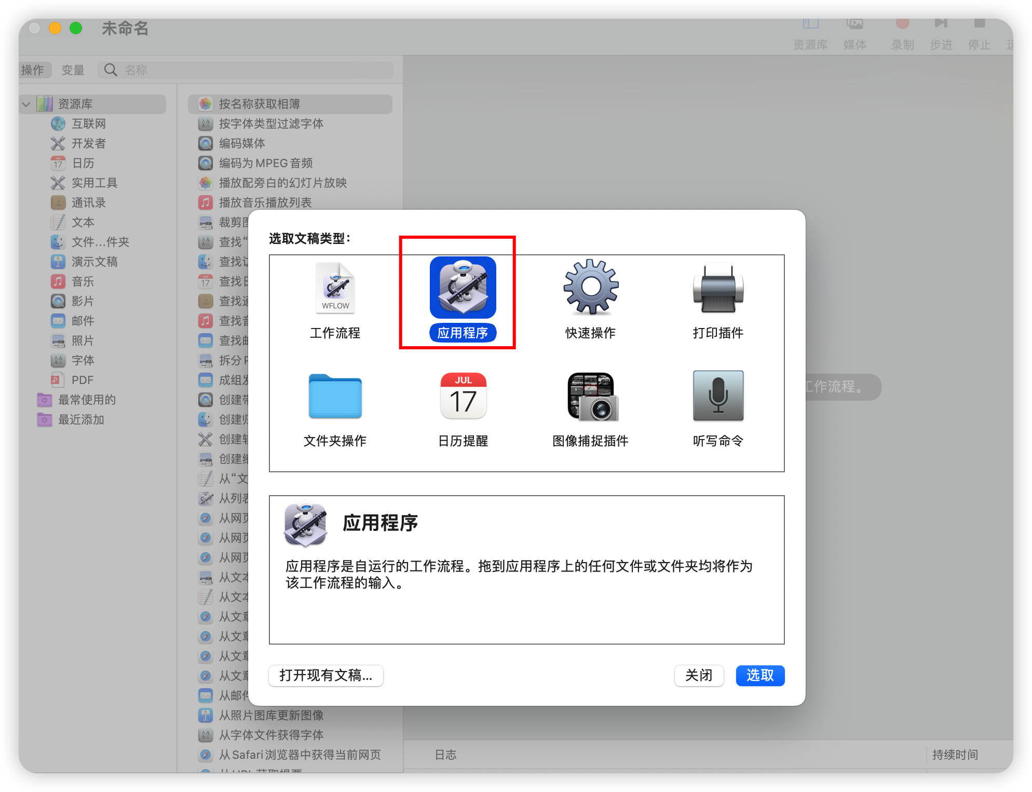Select 最常使用的 smart folder
Viewport: 1032px width, 792px height.
(x=87, y=400)
